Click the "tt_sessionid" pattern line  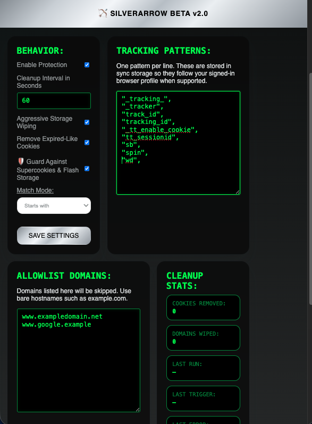click(150, 137)
